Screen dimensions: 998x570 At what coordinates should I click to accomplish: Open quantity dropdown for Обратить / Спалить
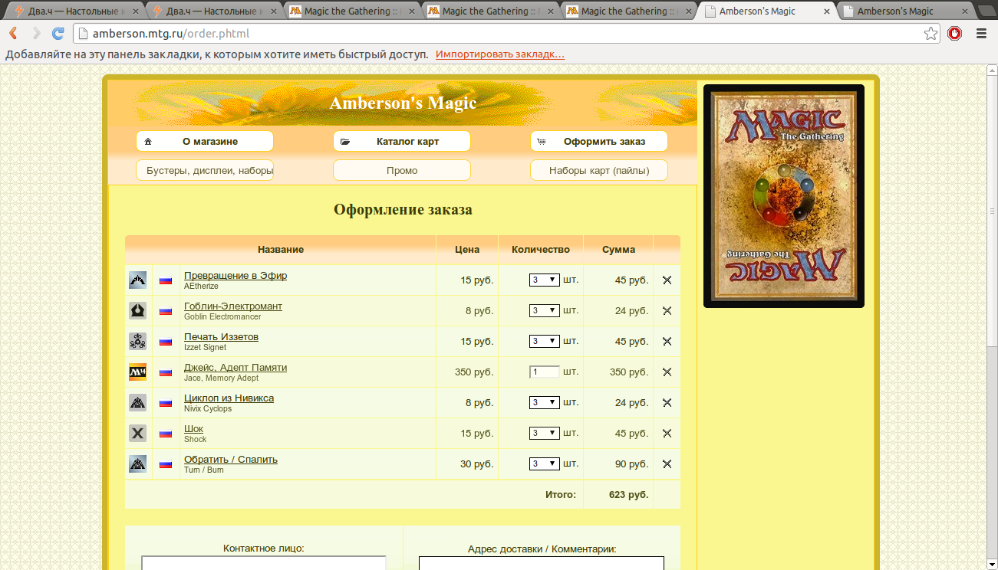pos(544,464)
